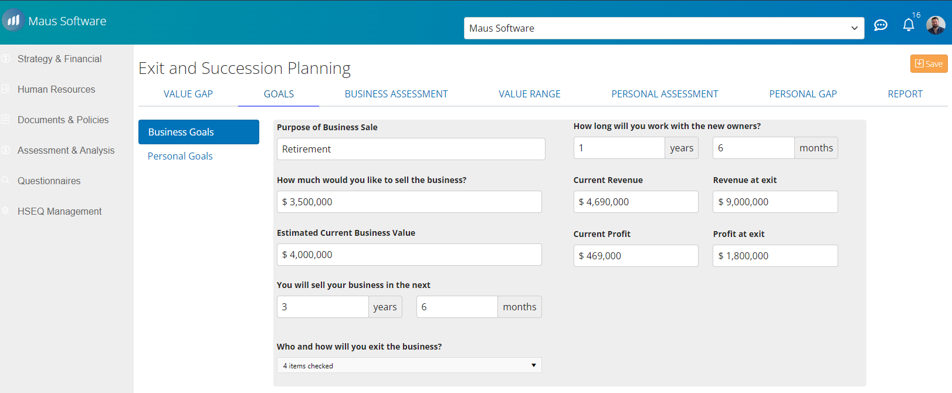Switch to the Value Gap tab
Screen dimensions: 952x393
point(188,94)
